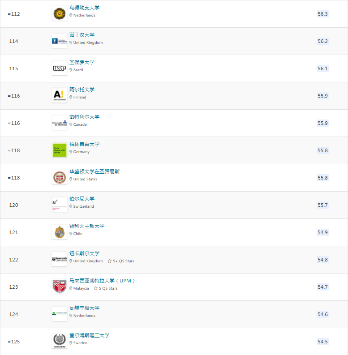Click the Utrecht University sunflower logo

pos(60,13)
